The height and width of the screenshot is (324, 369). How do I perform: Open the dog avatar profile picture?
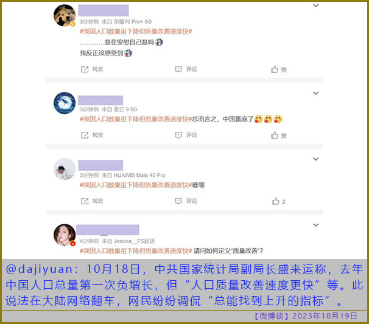65,15
